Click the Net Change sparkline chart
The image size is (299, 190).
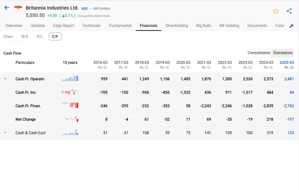(x=70, y=119)
